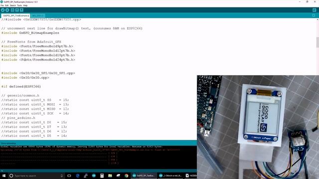Screen dimensions: 319x179
Task: Click the line including FreeMonoBold12pt7b.h
Action: (x=38, y=51)
